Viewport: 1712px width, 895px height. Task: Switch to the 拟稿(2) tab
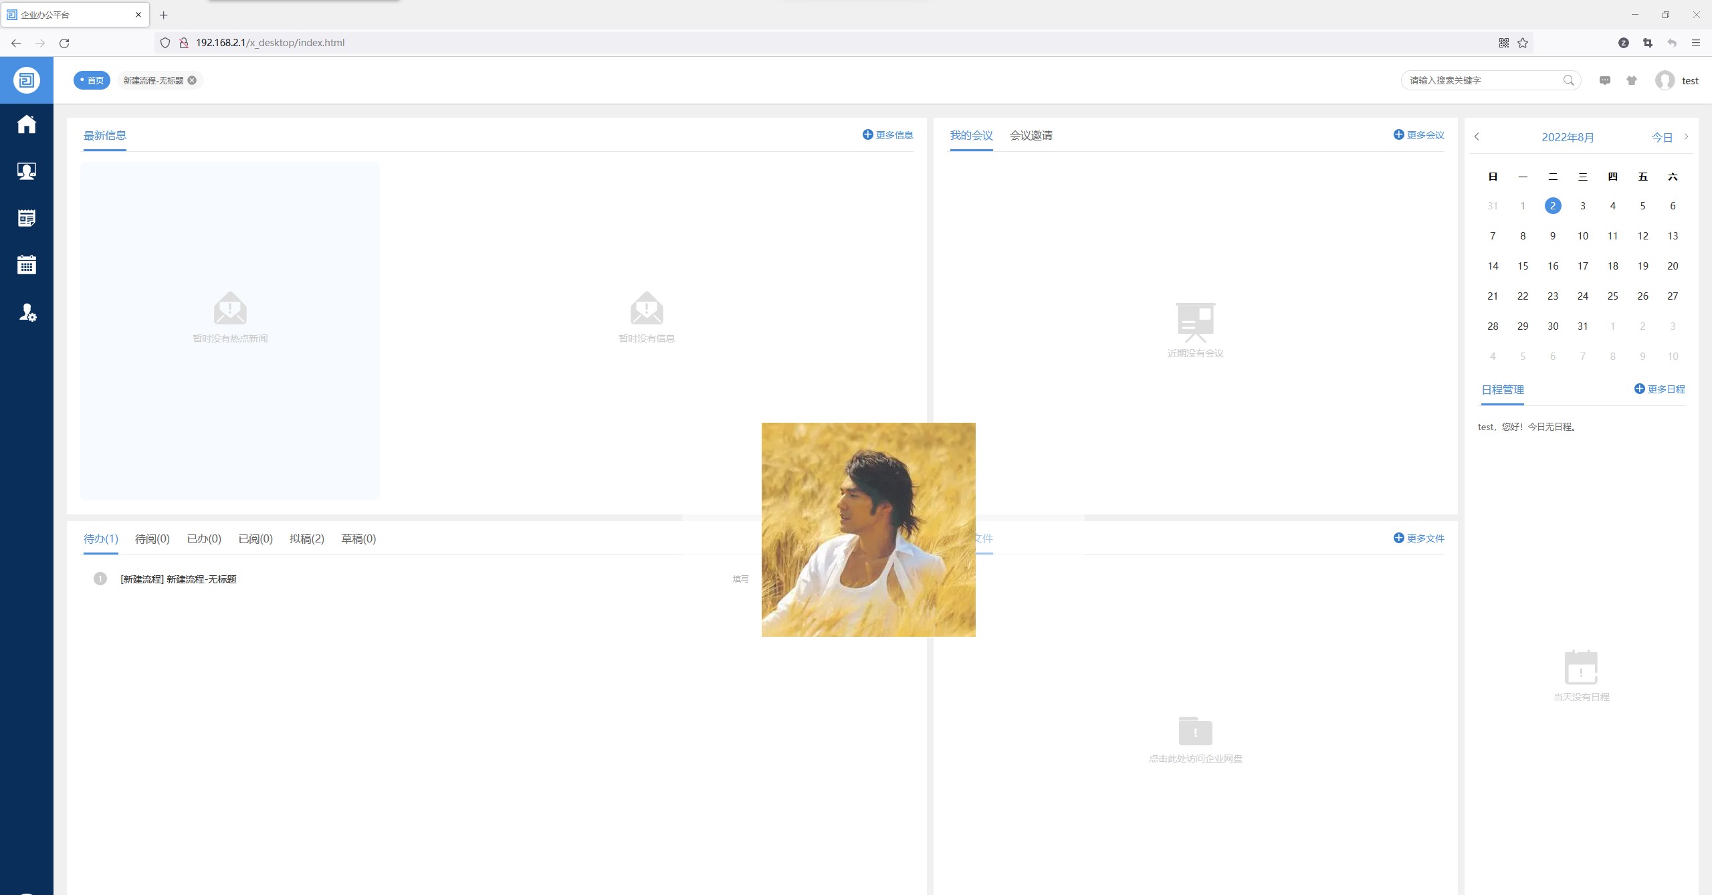point(306,538)
